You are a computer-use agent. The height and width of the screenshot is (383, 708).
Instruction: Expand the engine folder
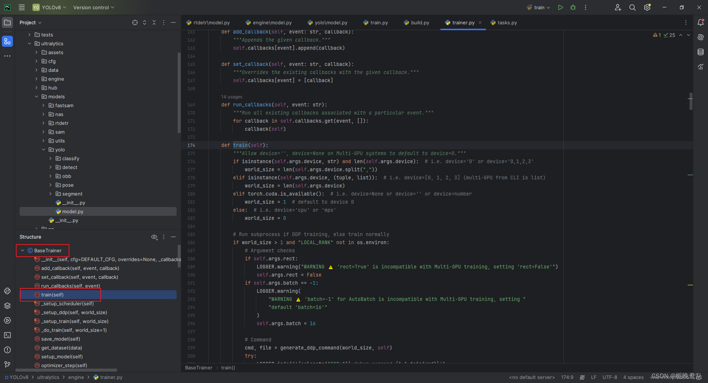coord(37,79)
